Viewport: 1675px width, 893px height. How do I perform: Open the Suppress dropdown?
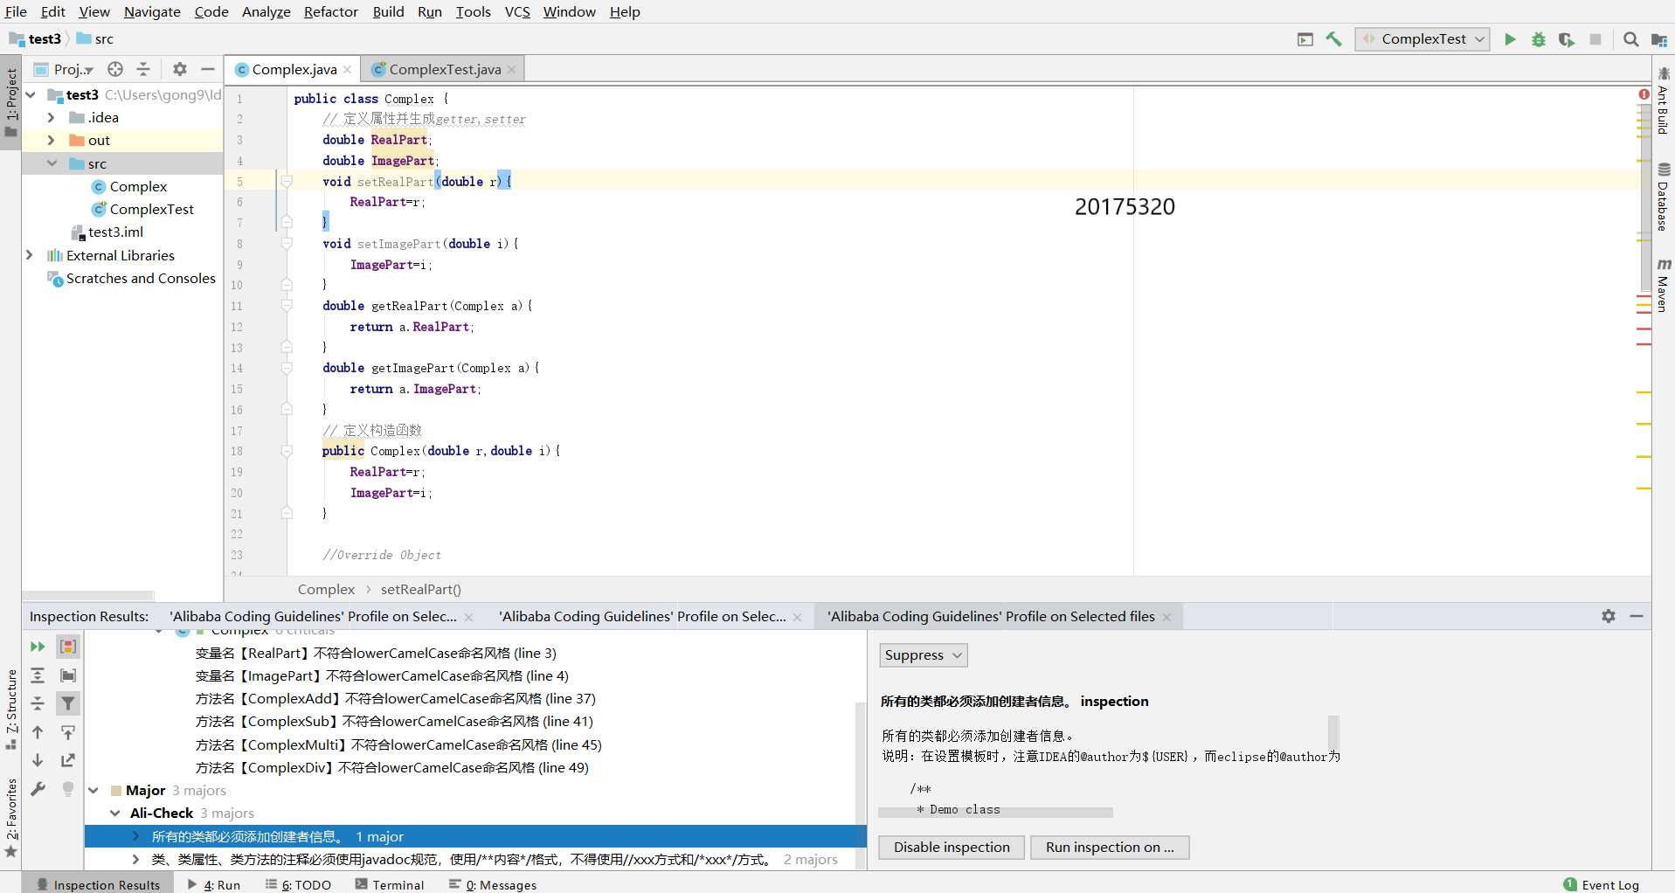click(x=924, y=655)
